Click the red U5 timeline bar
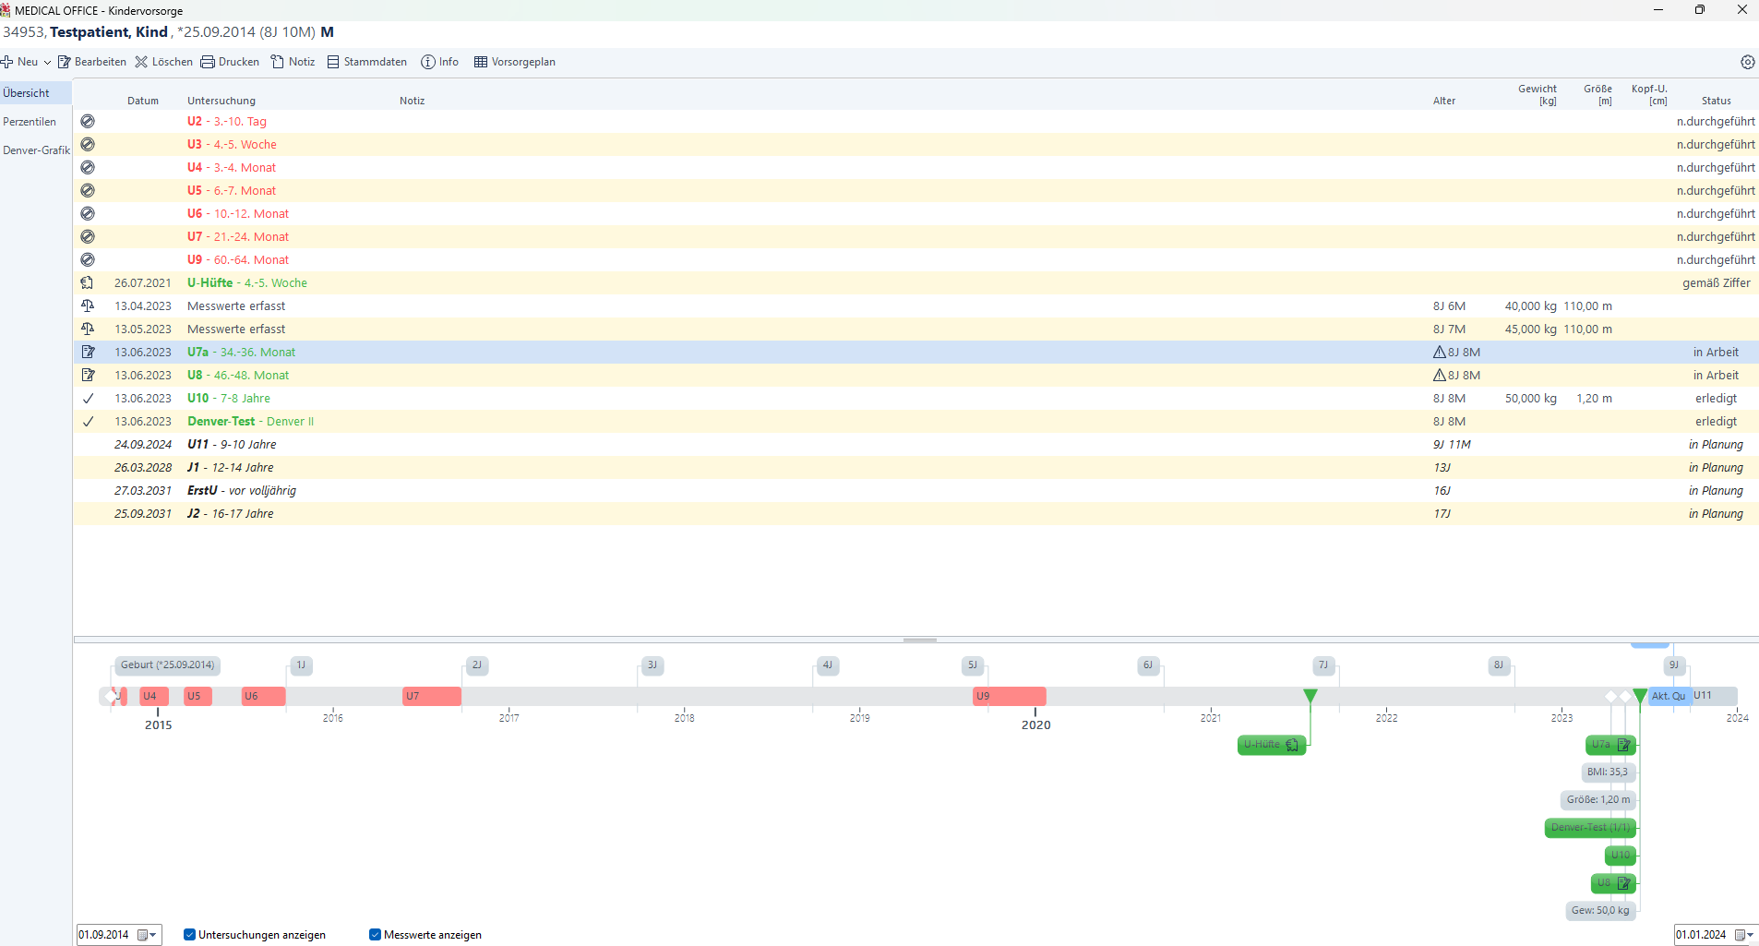 [x=197, y=696]
